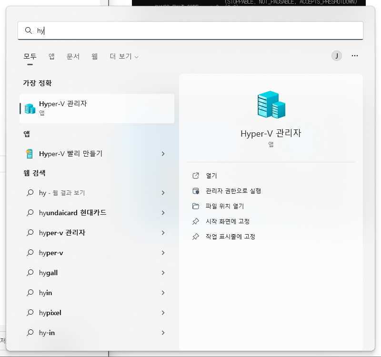Click the 작업 표시줄에 고정 pin icon

pos(196,237)
